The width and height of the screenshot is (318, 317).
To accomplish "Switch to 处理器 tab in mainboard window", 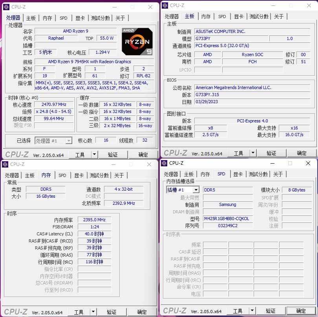I will click(x=172, y=16).
